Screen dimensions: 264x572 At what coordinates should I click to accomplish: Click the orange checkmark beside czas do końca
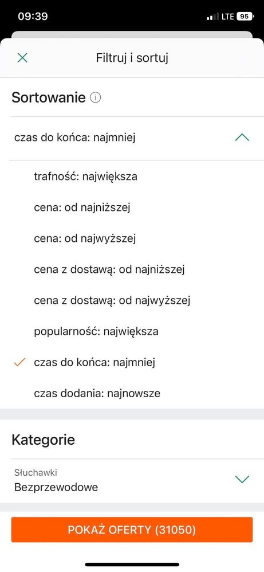pos(19,362)
